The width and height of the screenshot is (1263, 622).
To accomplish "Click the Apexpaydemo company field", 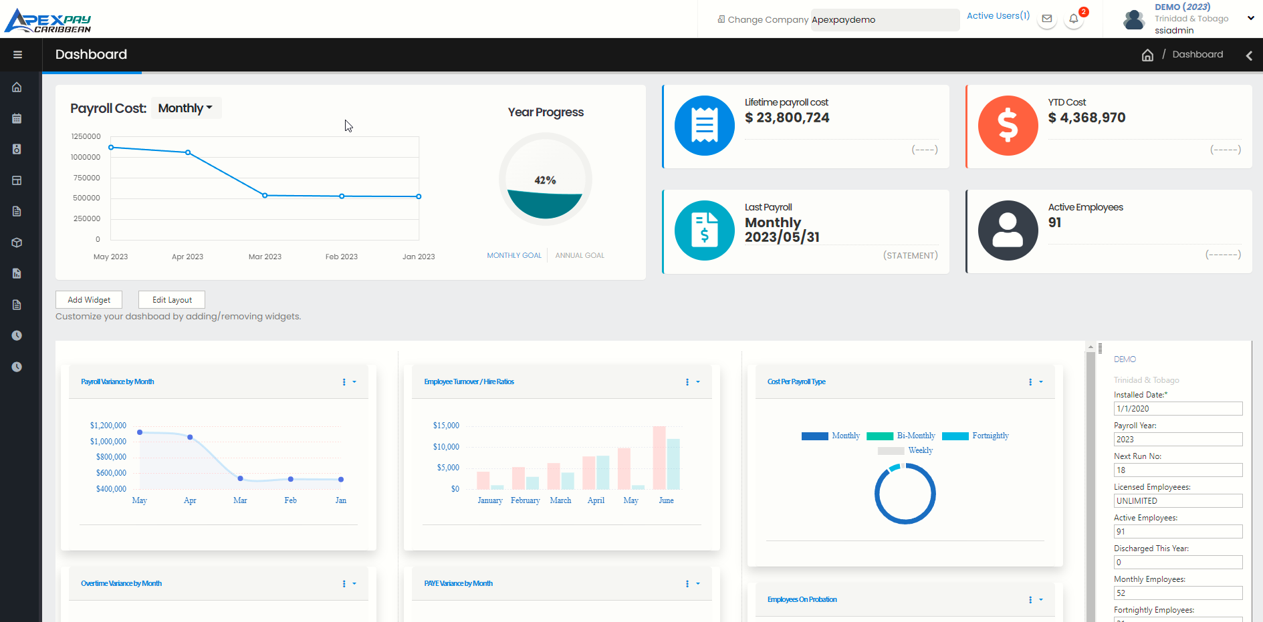I will pos(885,19).
